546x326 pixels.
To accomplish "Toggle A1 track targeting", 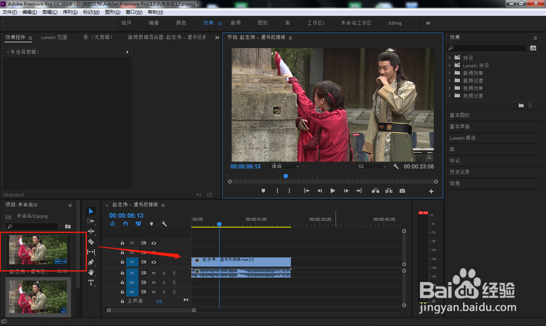I will click(132, 273).
